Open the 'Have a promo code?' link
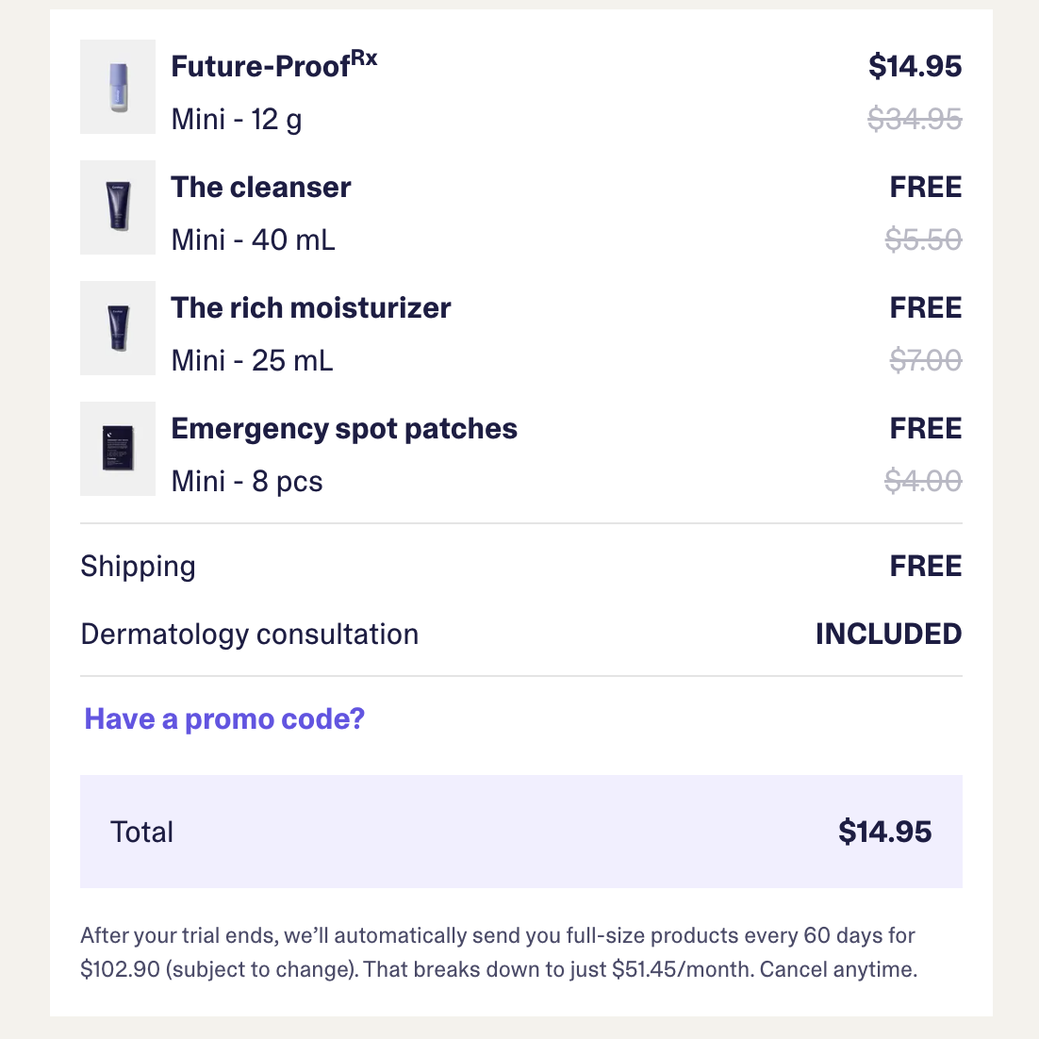1039x1039 pixels. [x=224, y=719]
